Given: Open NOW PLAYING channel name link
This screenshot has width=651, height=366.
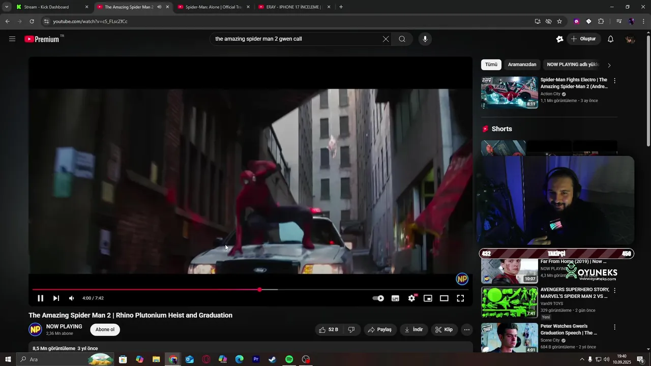Looking at the screenshot, I should [64, 326].
